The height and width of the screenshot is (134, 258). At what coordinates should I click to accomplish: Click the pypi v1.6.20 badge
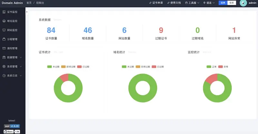click(12, 126)
